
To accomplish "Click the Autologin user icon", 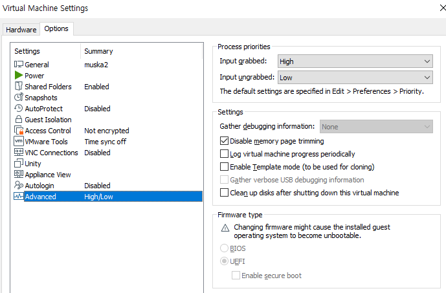I will [x=19, y=185].
